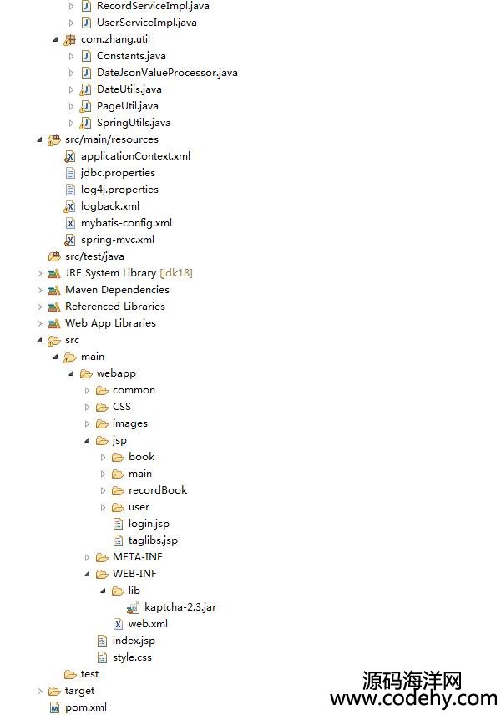Click the pom.xml Maven file icon
Screen dimensions: 501x715
click(x=55, y=708)
